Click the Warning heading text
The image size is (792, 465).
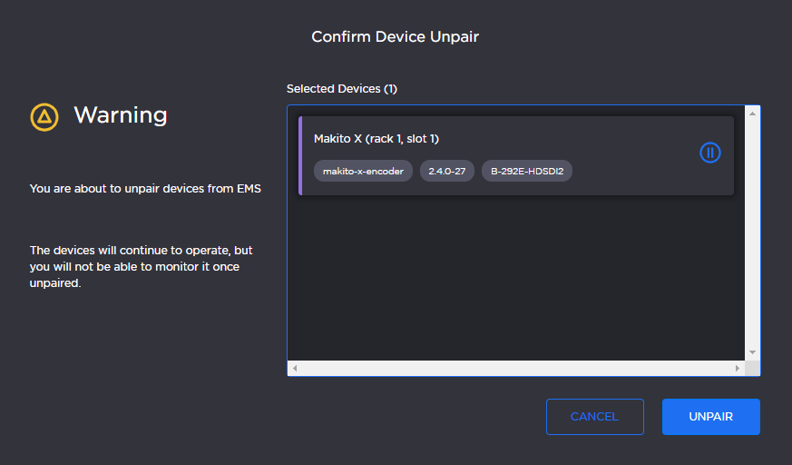(x=121, y=115)
